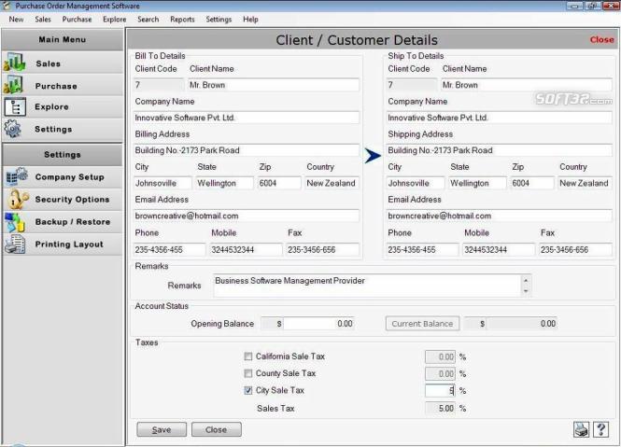Click the Opening Balance amount field
This screenshot has height=447, width=621.
coord(318,324)
